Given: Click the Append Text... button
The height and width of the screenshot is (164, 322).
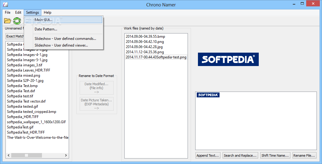Looking at the screenshot, I should (208, 155).
